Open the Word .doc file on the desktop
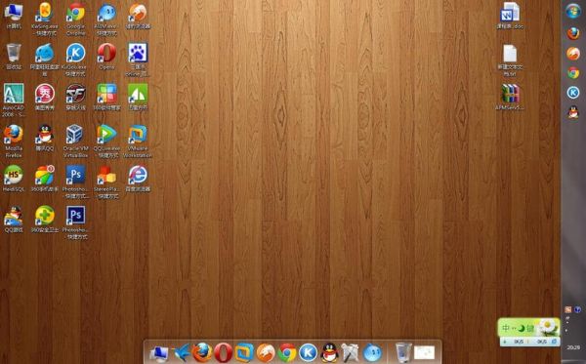 tap(510, 16)
